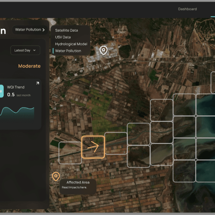
Task: Pick the Hydrological Model menu option
Action: (71, 44)
